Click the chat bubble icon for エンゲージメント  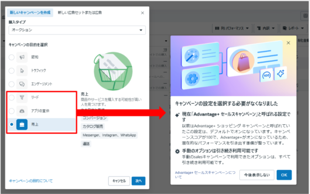[x=22, y=84]
